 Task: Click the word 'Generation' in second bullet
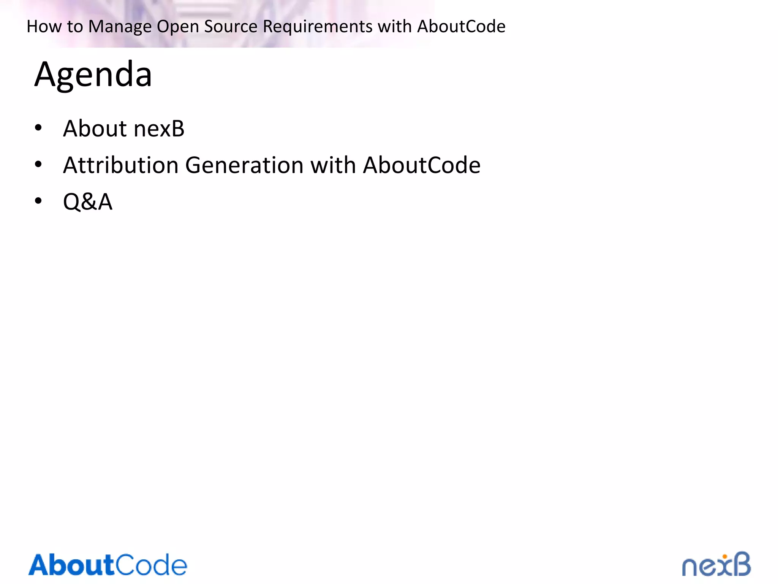pos(245,165)
